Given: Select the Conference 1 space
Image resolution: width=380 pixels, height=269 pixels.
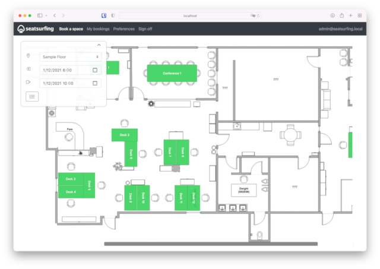Looking at the screenshot, I should [x=172, y=73].
